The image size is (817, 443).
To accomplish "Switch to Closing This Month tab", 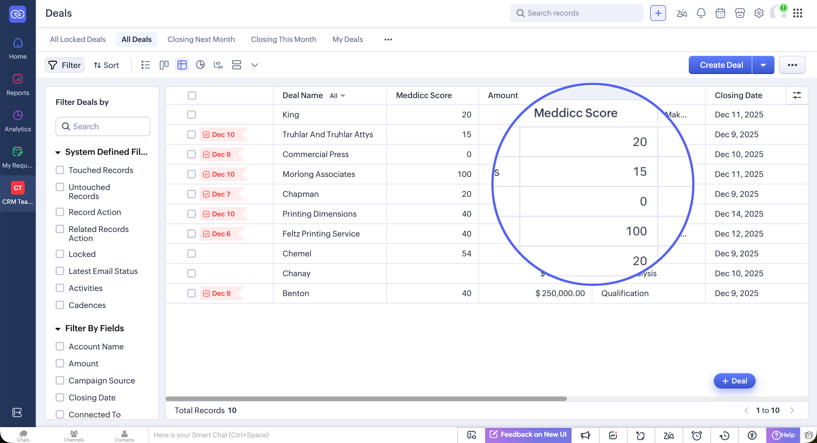I will pos(283,39).
